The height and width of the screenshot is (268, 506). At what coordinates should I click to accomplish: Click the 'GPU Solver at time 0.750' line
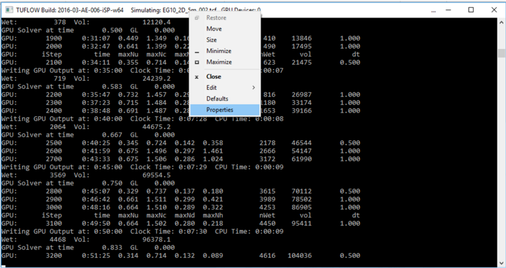[88, 183]
